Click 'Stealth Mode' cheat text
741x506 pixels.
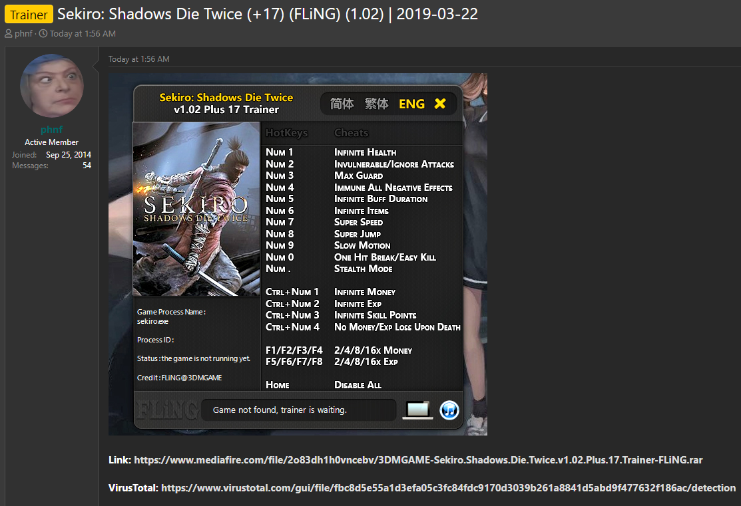click(364, 269)
